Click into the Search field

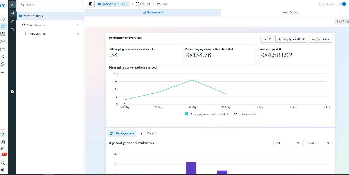(x=50, y=5)
